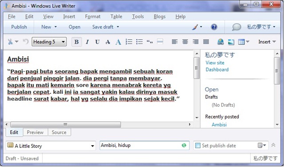Follow the View site link

point(215,63)
